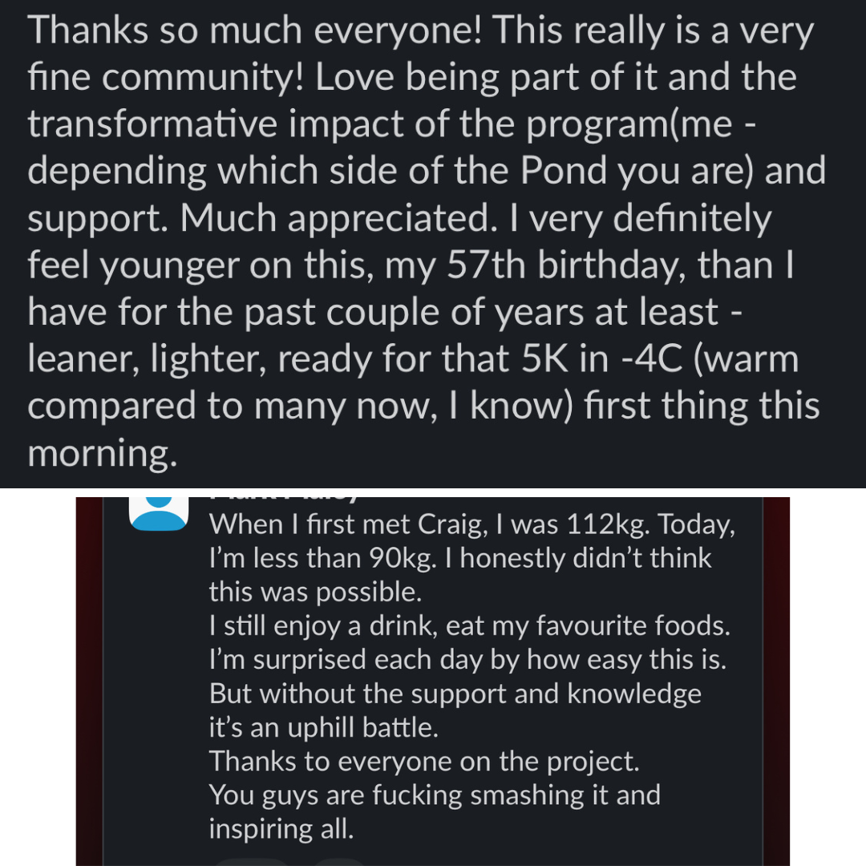Click "Thanks to everyone on the project."

pos(424,760)
